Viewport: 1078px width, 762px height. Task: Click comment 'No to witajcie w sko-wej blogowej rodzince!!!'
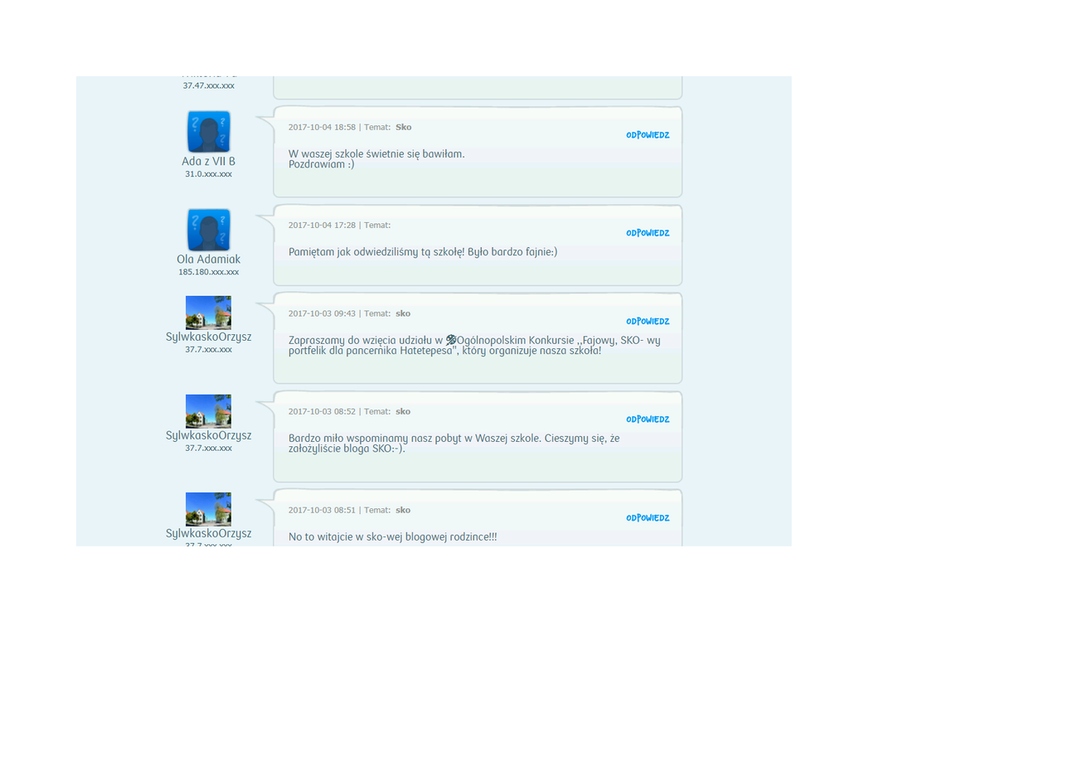point(393,537)
